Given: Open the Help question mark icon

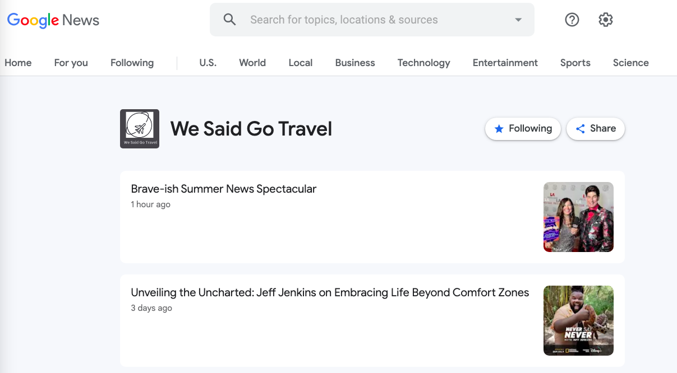Looking at the screenshot, I should point(572,20).
